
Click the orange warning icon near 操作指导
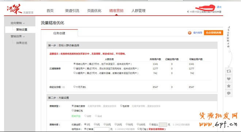point(190,33)
